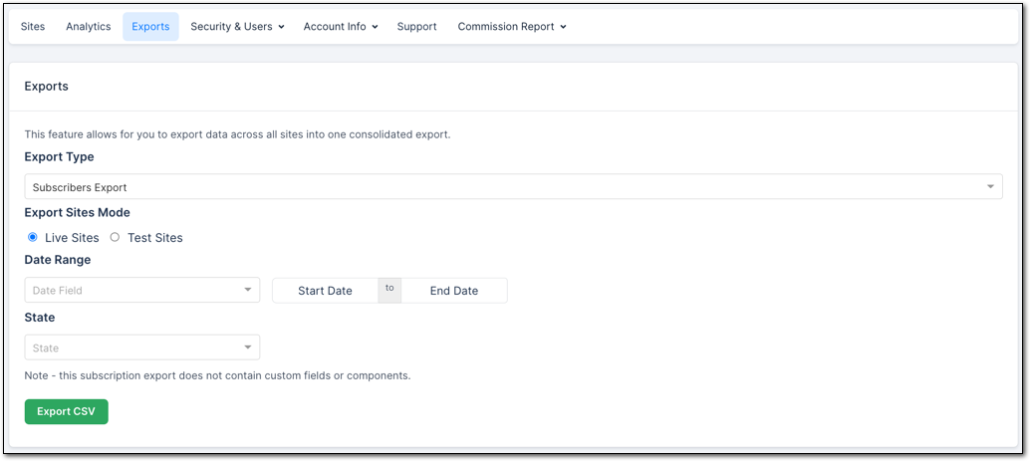Click the green Export CSV button
The image size is (1030, 461).
click(x=67, y=412)
